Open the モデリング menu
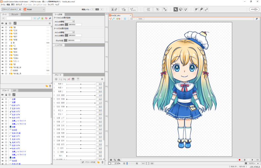This screenshot has width=261, height=168. pyautogui.click(x=19, y=5)
